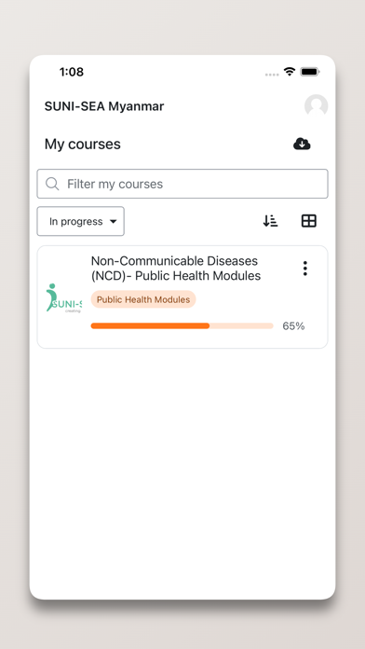The height and width of the screenshot is (649, 365).
Task: Tap the cellular signal dots indicator
Action: pos(272,75)
